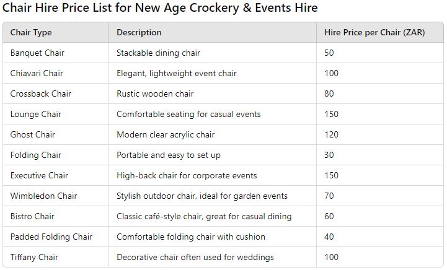The width and height of the screenshot is (447, 270).
Task: Click the Bistro Chair cell
Action: click(32, 216)
